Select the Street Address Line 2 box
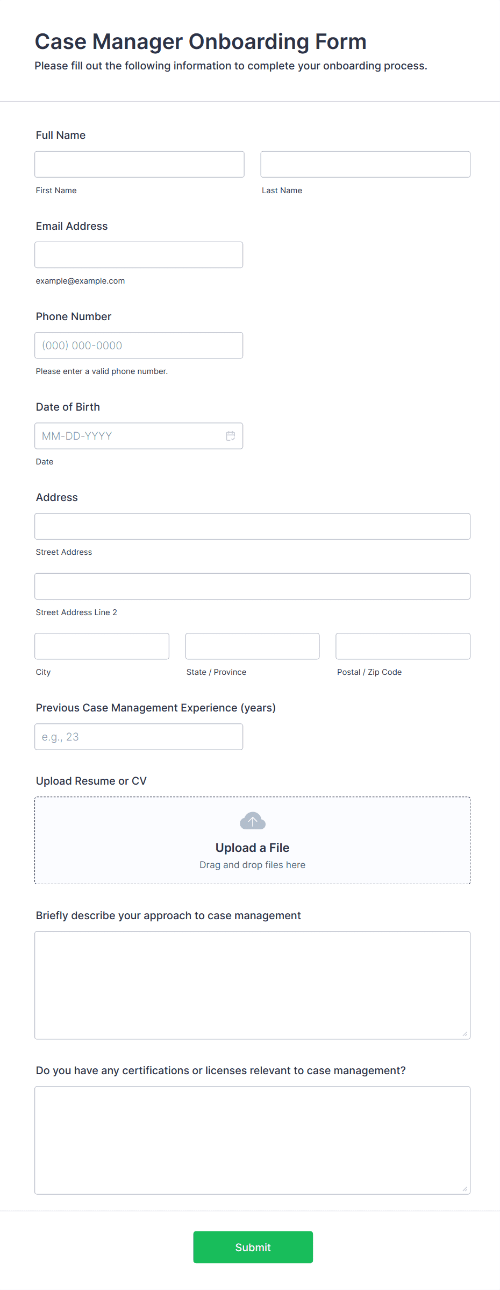Image resolution: width=500 pixels, height=1290 pixels. point(252,587)
